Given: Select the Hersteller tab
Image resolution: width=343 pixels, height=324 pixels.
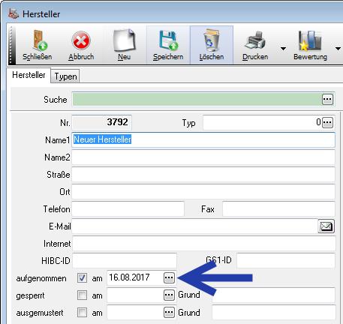Looking at the screenshot, I should [x=29, y=75].
